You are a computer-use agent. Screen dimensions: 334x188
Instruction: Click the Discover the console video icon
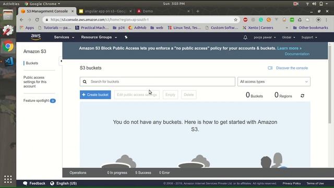click(270, 68)
